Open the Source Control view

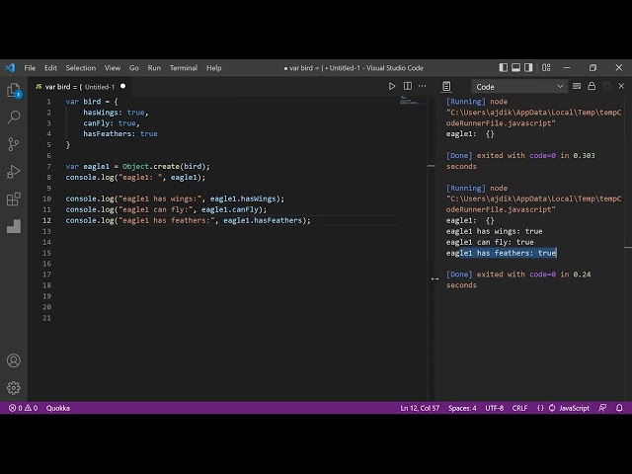click(x=14, y=144)
